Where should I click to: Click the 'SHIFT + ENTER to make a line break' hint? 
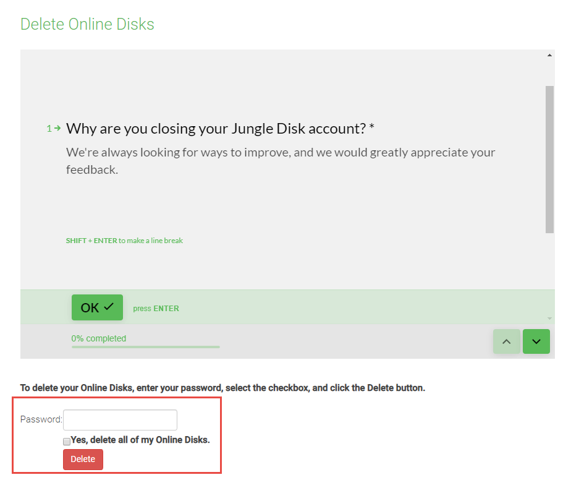click(124, 241)
